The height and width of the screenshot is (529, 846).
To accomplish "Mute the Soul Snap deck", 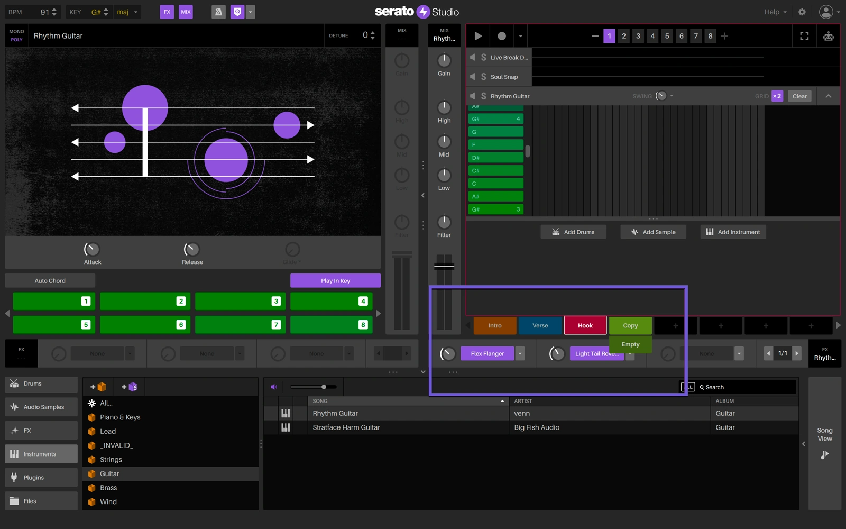I will 473,77.
